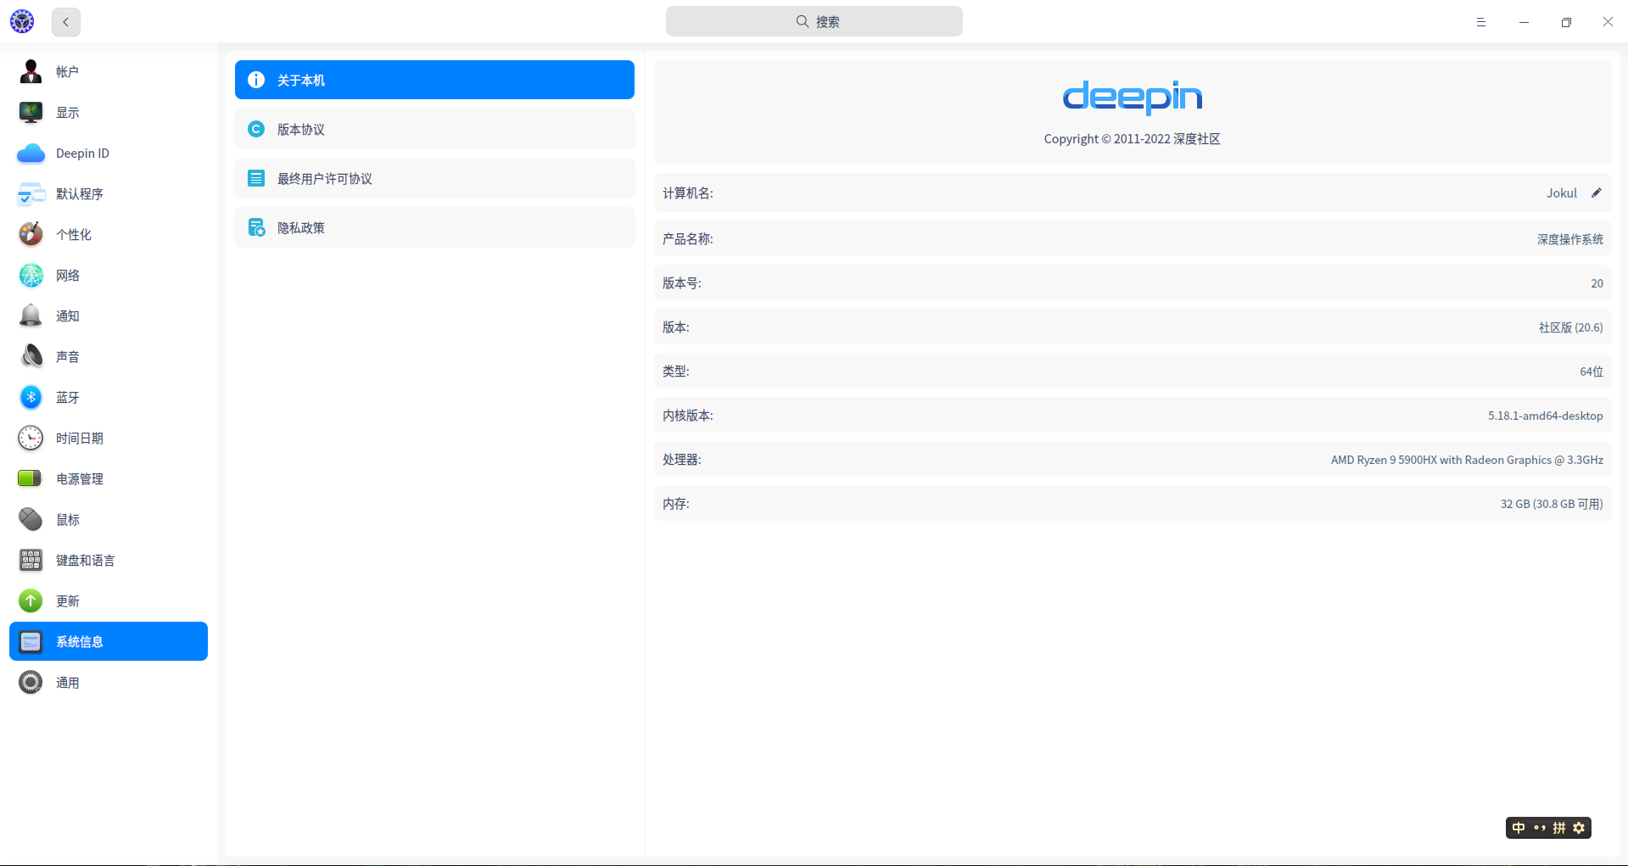Open the 时间日期 clock icon
The image size is (1628, 866).
pos(31,438)
